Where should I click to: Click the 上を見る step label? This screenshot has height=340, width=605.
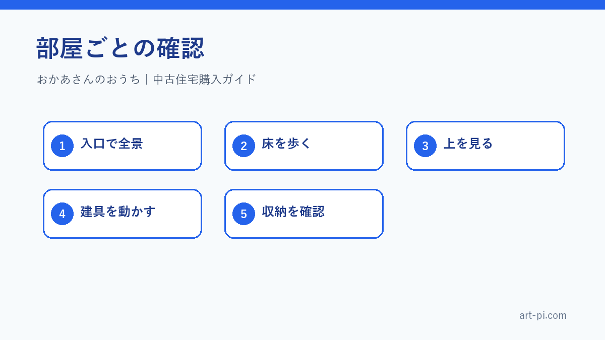coord(468,144)
